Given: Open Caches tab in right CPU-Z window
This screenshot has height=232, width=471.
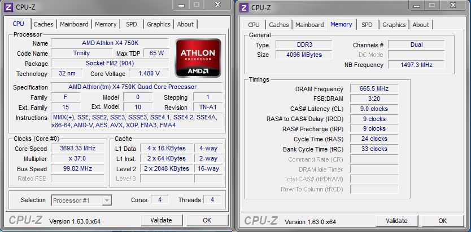Looking at the screenshot, I should 279,25.
